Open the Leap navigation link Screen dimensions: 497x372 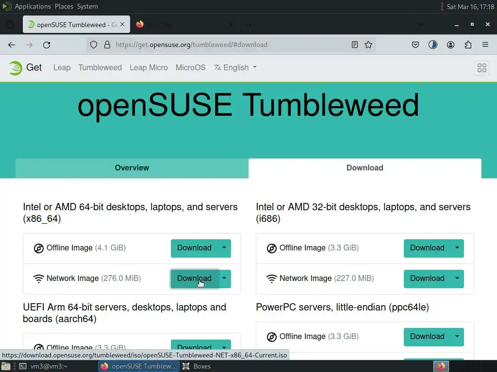point(62,68)
